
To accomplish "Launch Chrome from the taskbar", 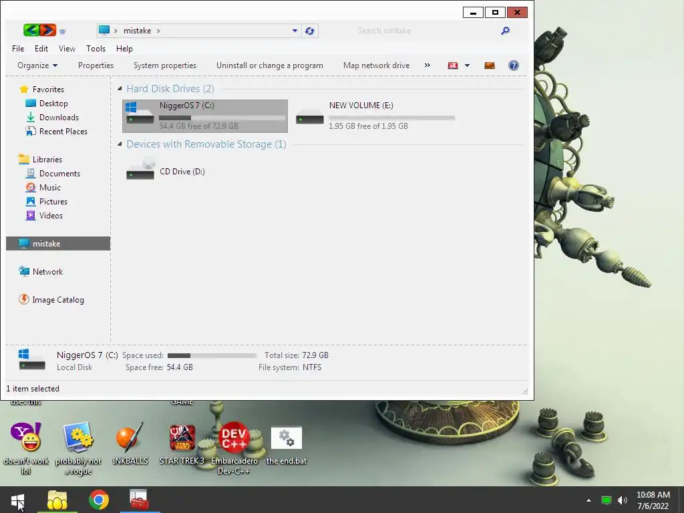I will (99, 500).
